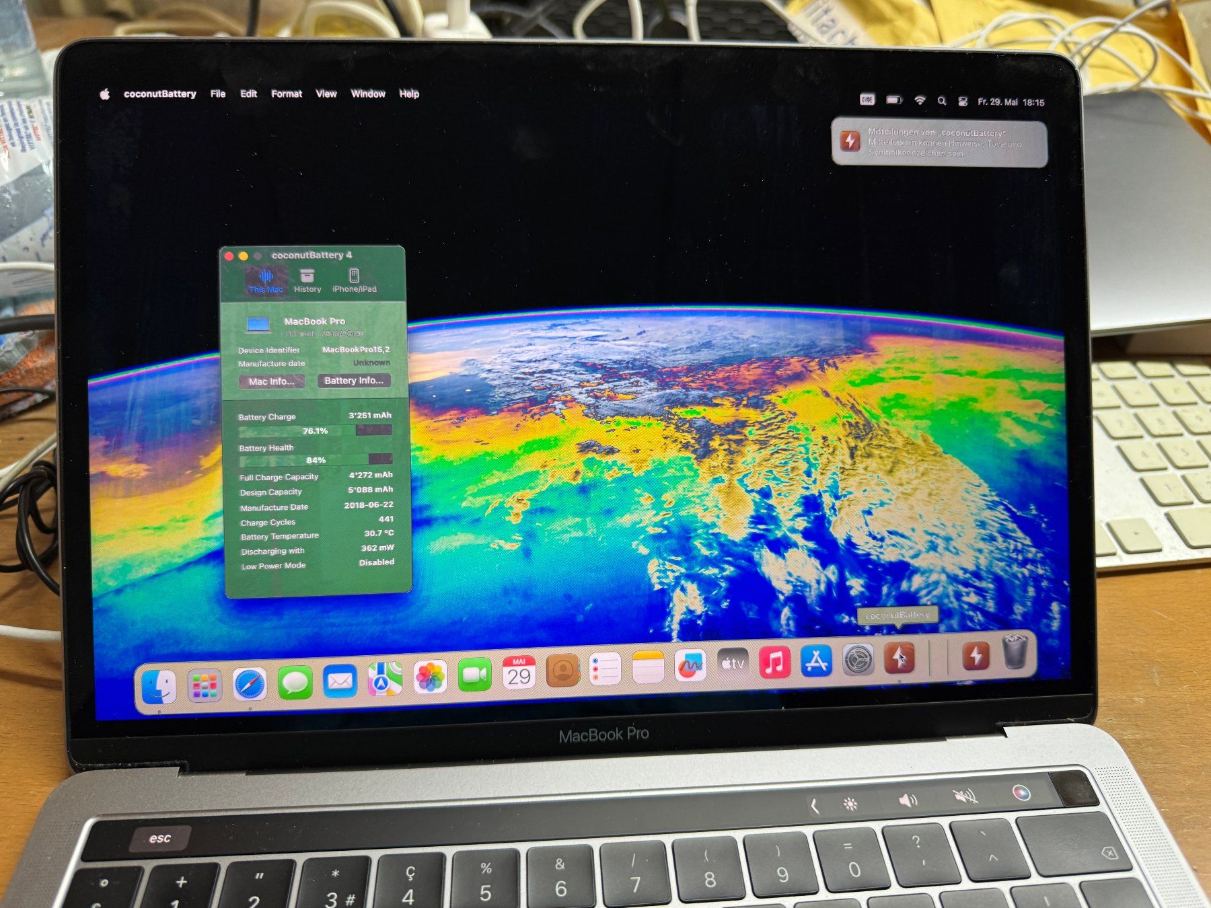Open Calendar showing MAI 29
Image resolution: width=1211 pixels, height=908 pixels.
click(519, 673)
